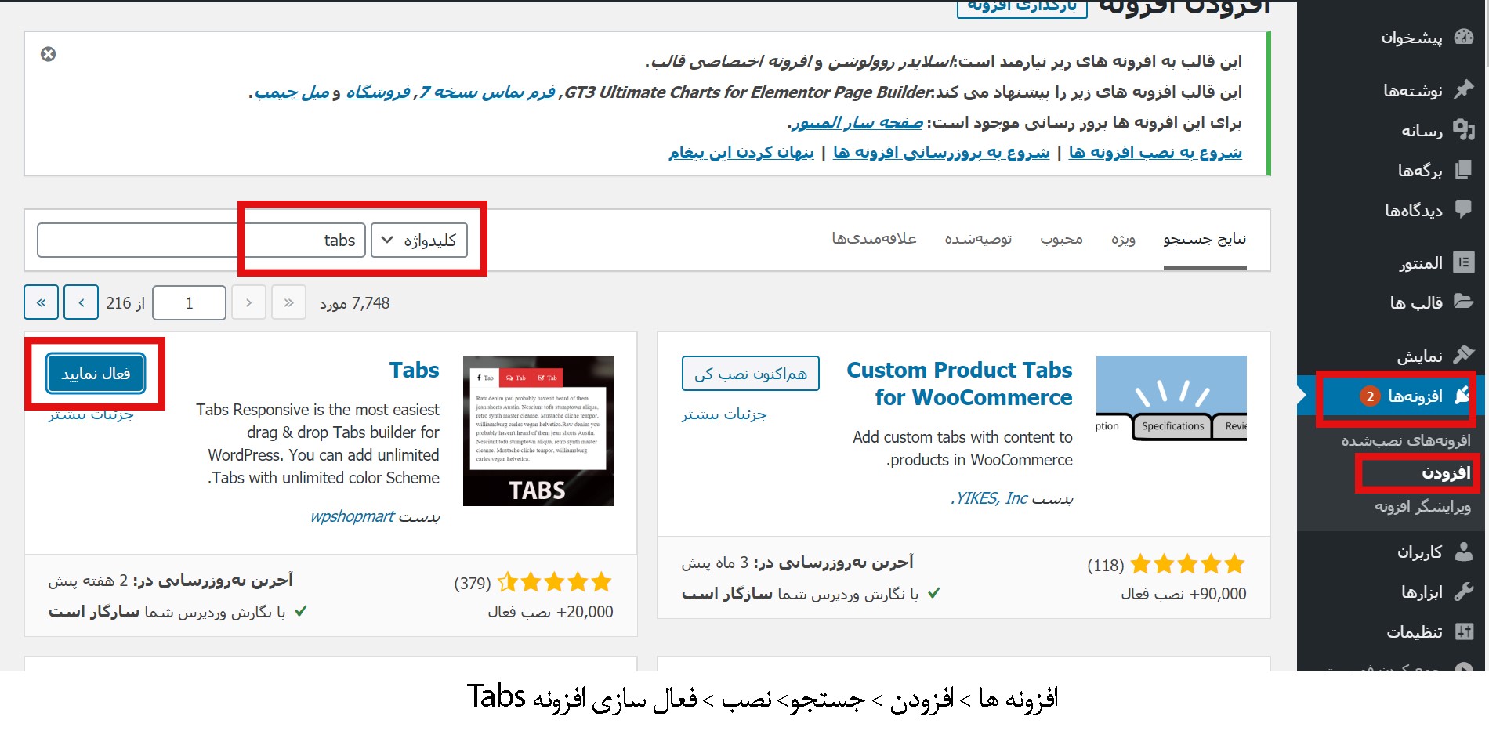Click the بارگذاری افزونه upload button
1489x738 pixels.
tap(1022, 7)
